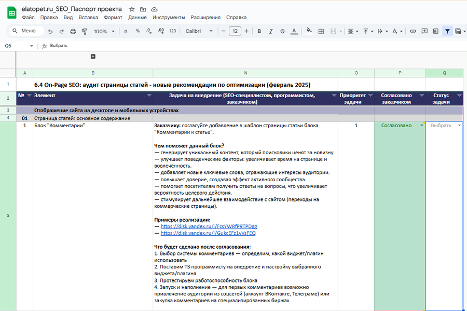Expand the collapsed column group plus button
The width and height of the screenshot is (467, 311).
[93, 56]
